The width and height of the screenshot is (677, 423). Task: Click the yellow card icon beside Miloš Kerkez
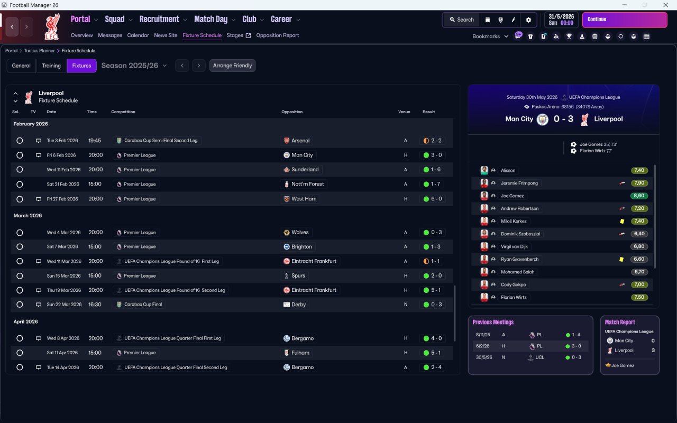point(622,221)
